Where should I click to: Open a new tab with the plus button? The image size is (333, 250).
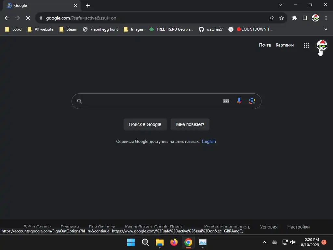pos(88,6)
